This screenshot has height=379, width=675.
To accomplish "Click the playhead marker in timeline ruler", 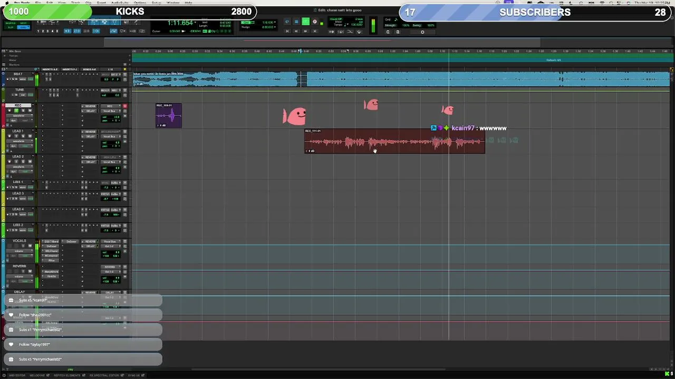I will [300, 51].
